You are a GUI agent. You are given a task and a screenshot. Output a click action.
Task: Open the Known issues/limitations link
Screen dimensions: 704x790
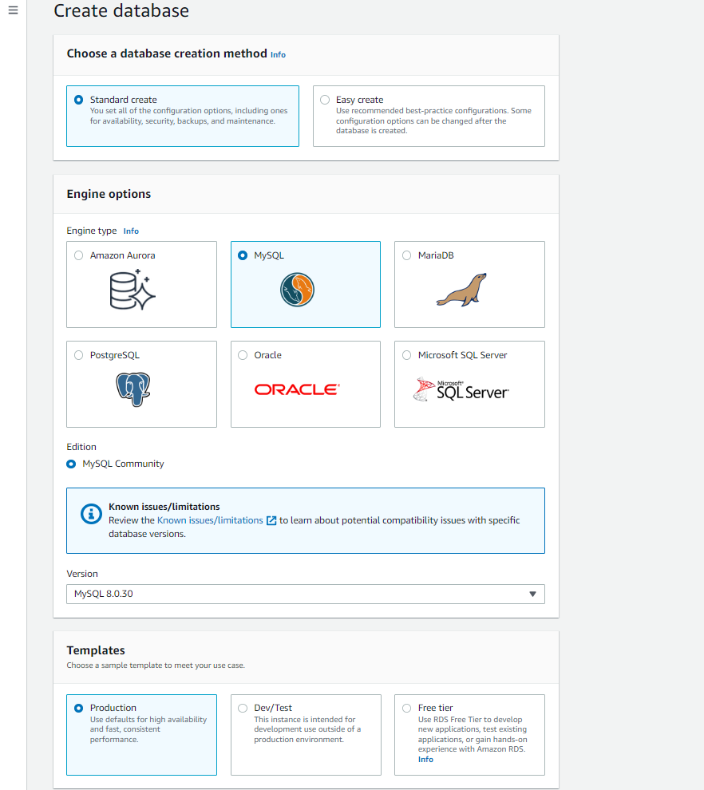tap(210, 520)
